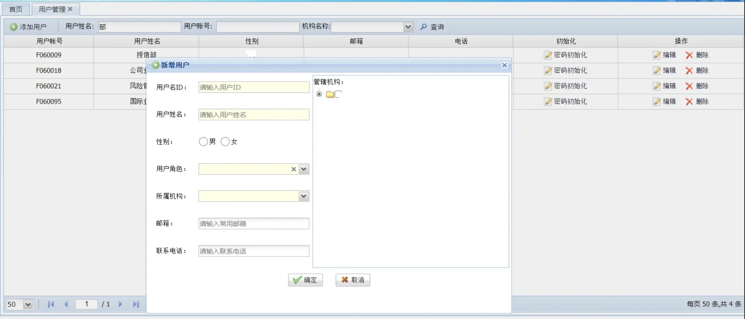Open the page size dropdown
Screen dimensions: 745x319
pos(28,304)
